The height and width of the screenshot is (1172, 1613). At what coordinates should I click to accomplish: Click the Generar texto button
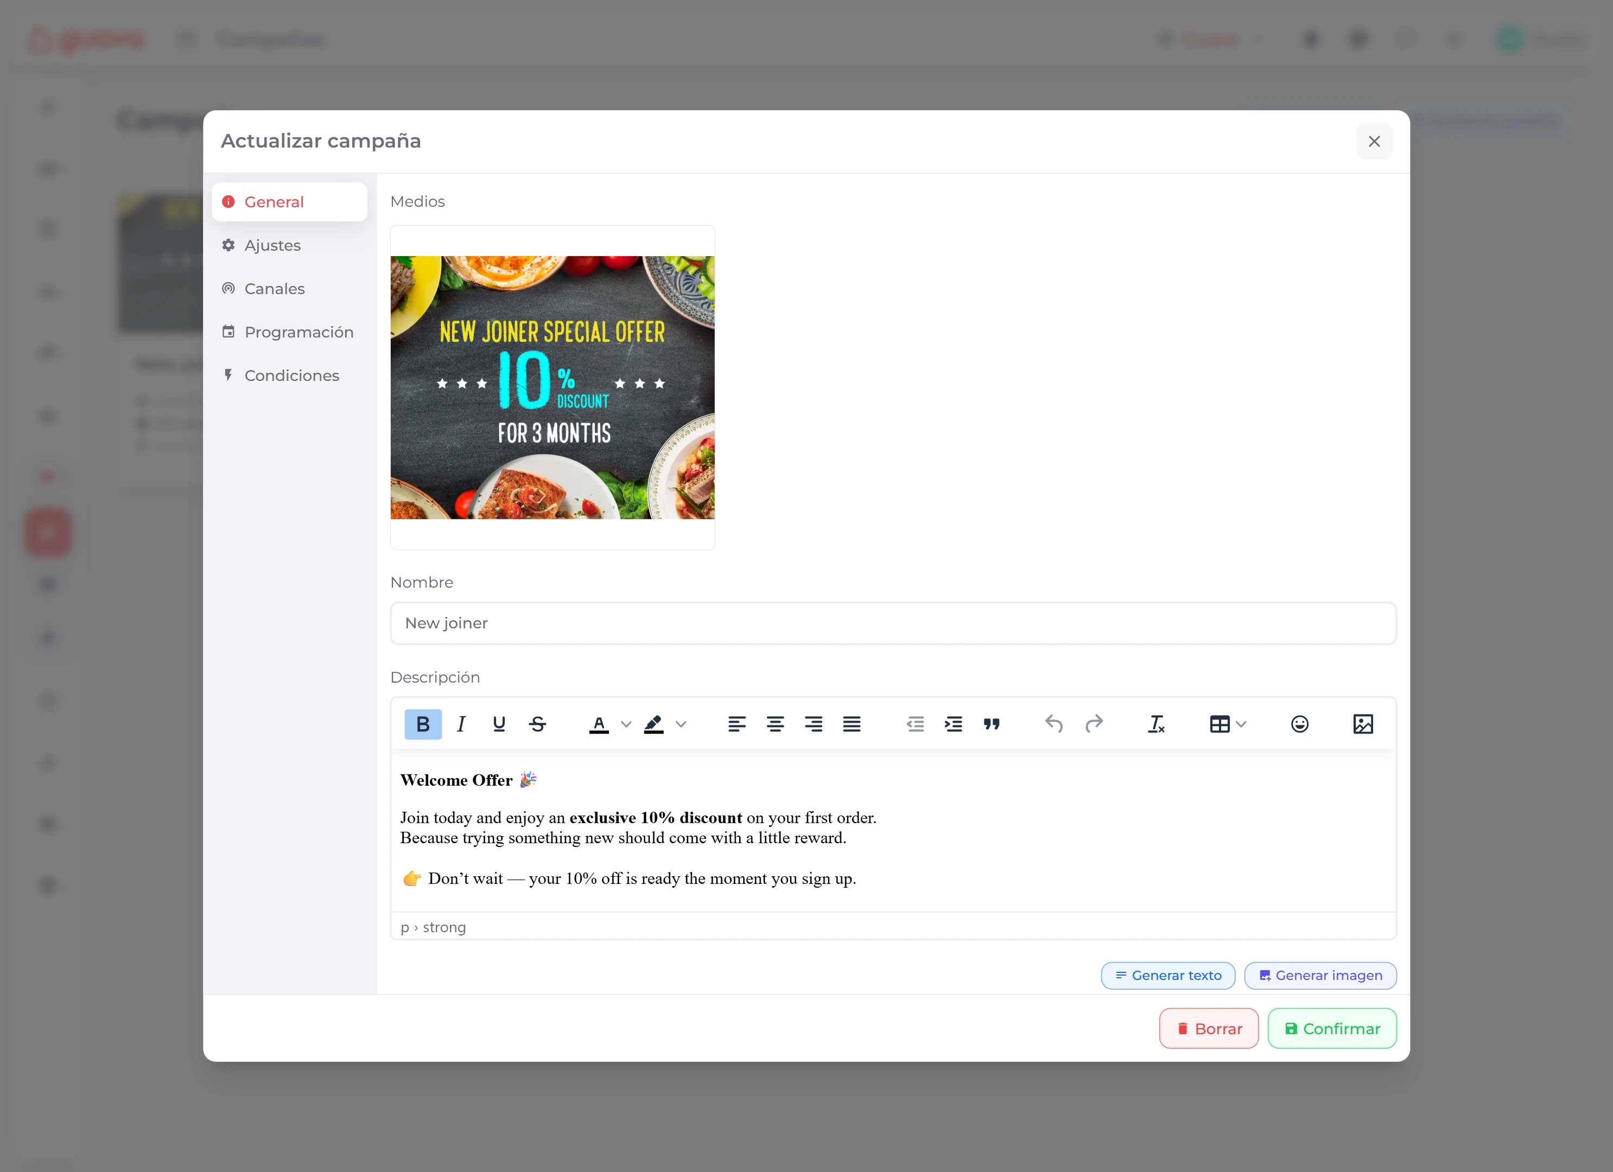(1167, 975)
